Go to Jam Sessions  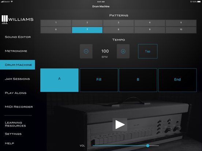point(18,79)
